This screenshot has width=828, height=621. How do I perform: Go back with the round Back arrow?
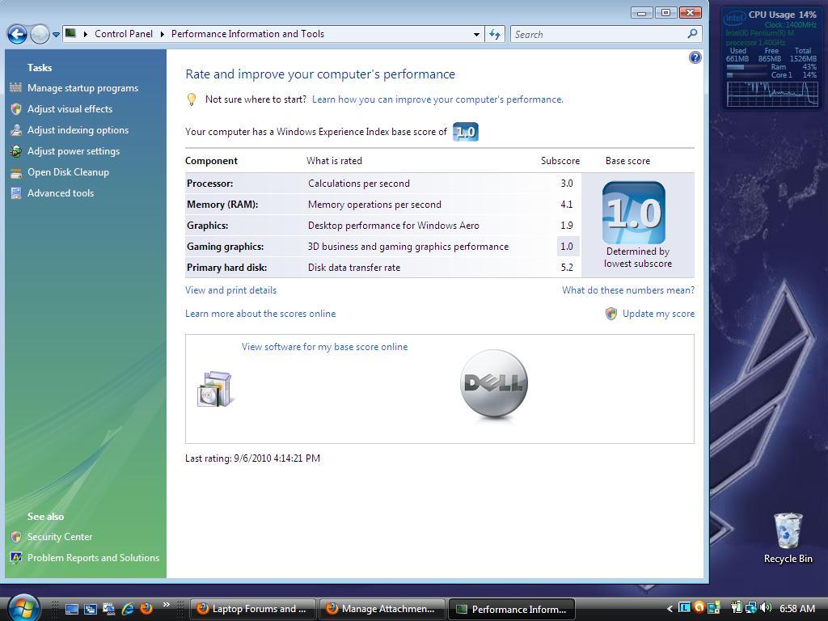[17, 34]
